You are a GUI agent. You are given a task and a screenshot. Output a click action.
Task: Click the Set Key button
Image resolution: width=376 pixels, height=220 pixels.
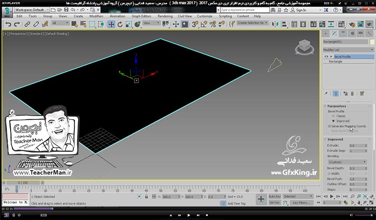point(274,203)
